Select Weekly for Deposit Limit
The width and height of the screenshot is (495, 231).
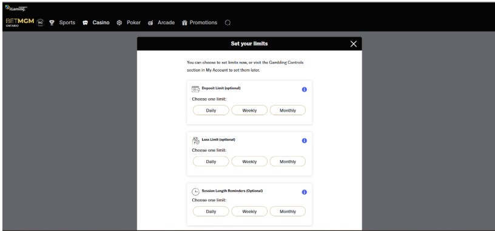point(249,110)
